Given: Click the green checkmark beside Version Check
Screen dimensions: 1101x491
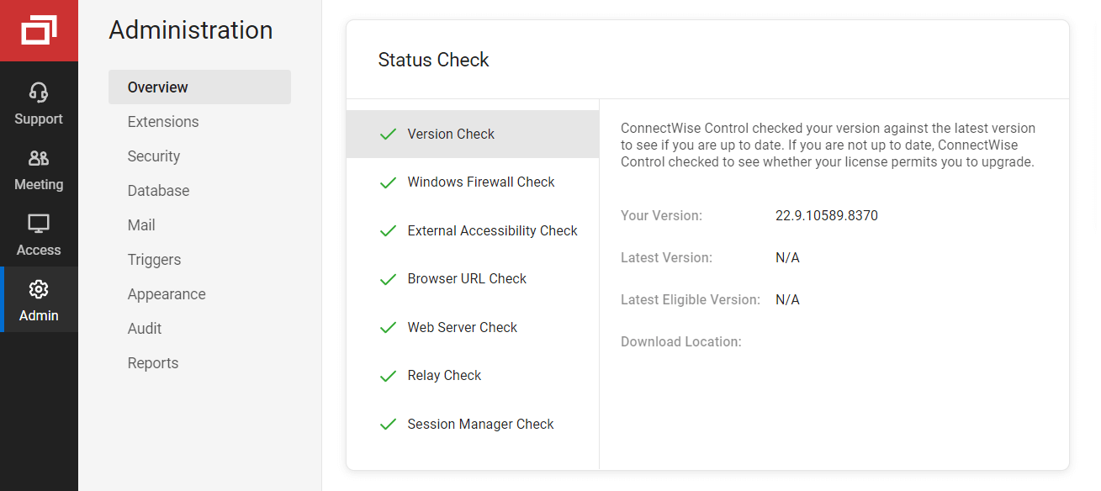Looking at the screenshot, I should click(388, 135).
